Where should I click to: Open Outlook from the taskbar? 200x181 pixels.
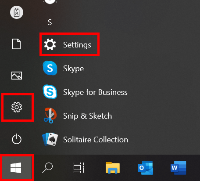(145, 168)
